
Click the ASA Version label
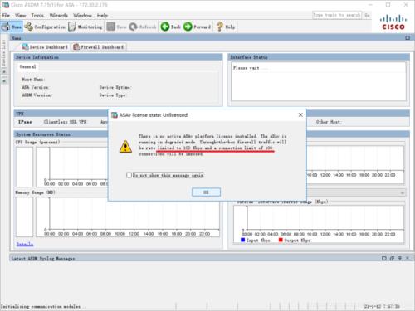pos(35,87)
